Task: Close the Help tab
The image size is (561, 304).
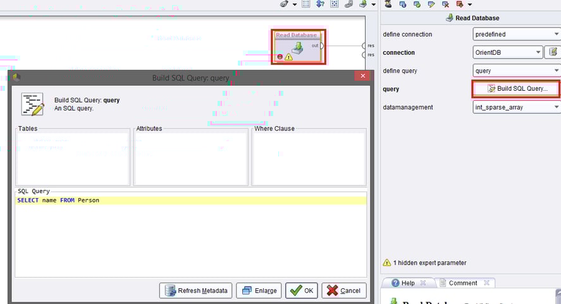Action: pos(423,283)
